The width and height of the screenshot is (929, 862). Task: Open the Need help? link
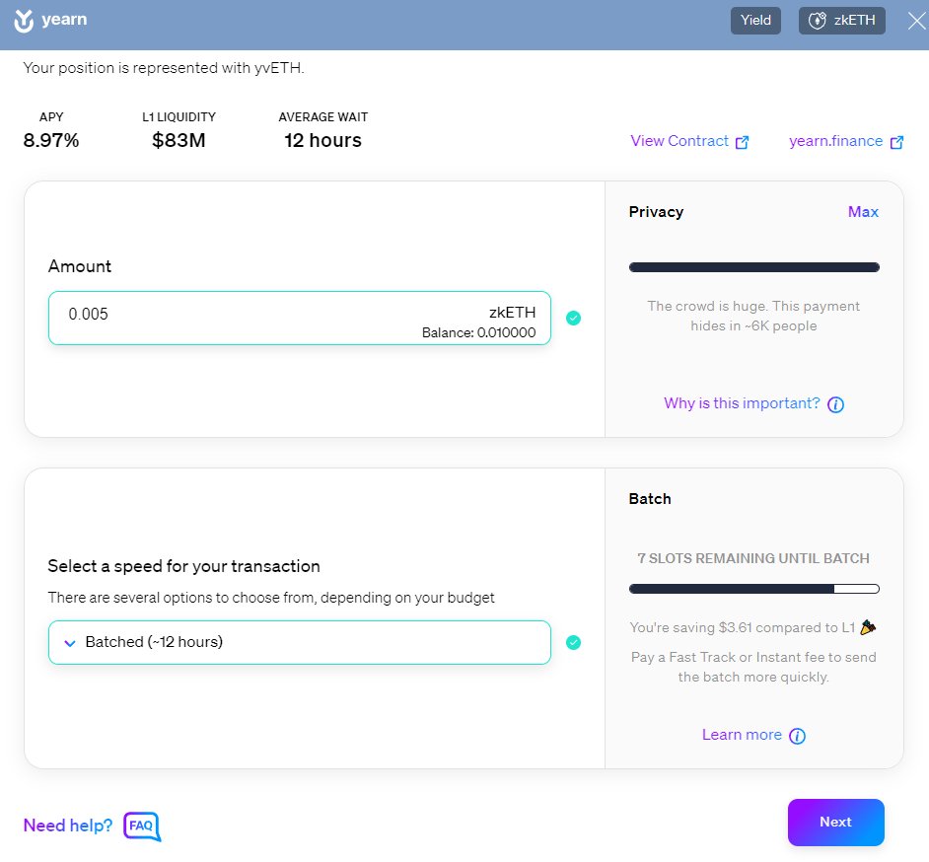click(67, 826)
